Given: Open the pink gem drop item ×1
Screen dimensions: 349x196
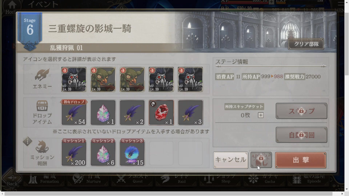Looking at the screenshot, I should pyautogui.click(x=103, y=113).
